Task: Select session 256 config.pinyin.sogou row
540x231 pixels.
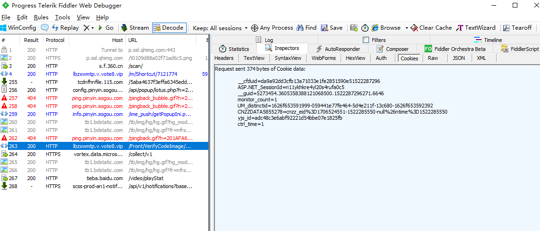Action: [x=104, y=90]
